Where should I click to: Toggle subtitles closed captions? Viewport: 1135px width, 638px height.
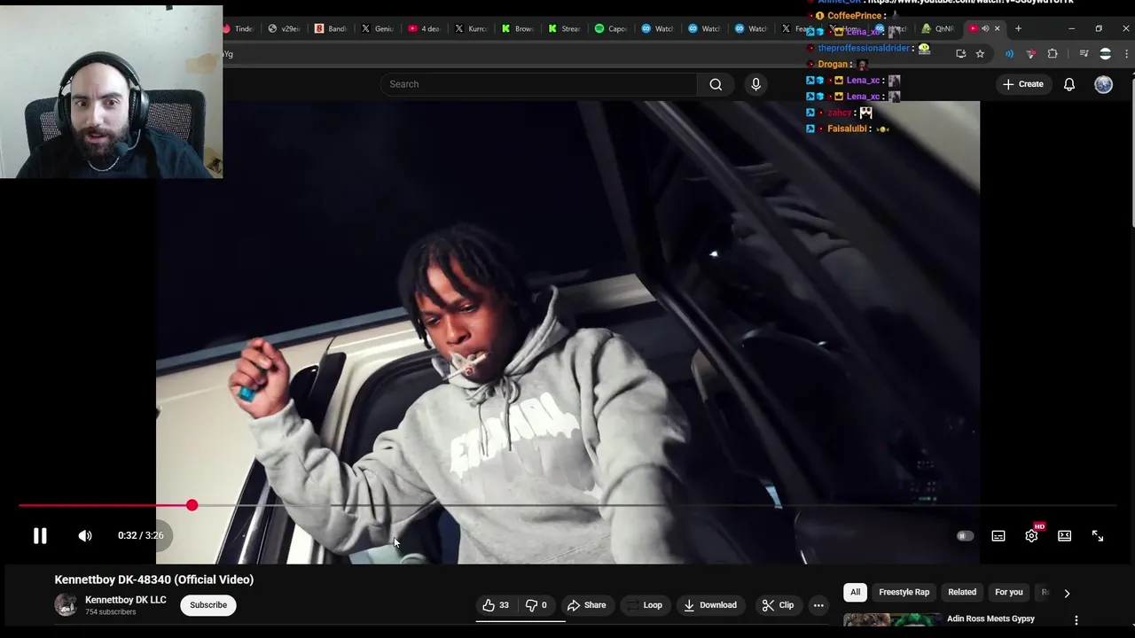(x=998, y=535)
